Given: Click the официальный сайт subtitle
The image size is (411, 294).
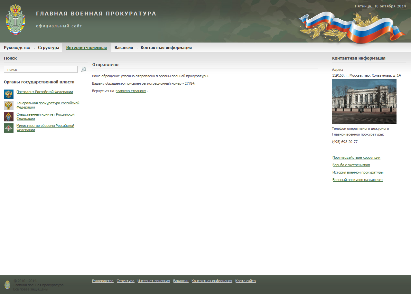Looking at the screenshot, I should tap(59, 26).
